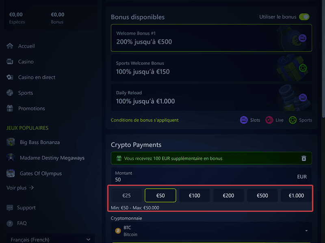Toggle the Utiliser le bonus switch
The height and width of the screenshot is (243, 325).
point(304,17)
